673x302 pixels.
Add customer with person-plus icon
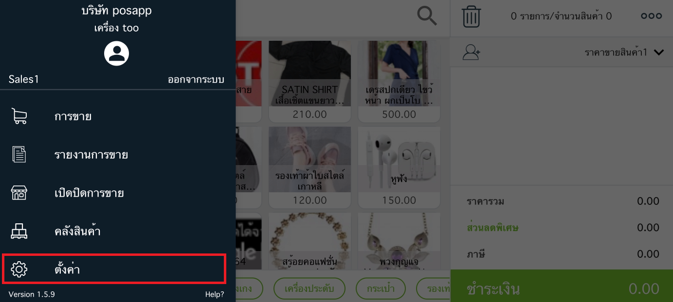471,52
